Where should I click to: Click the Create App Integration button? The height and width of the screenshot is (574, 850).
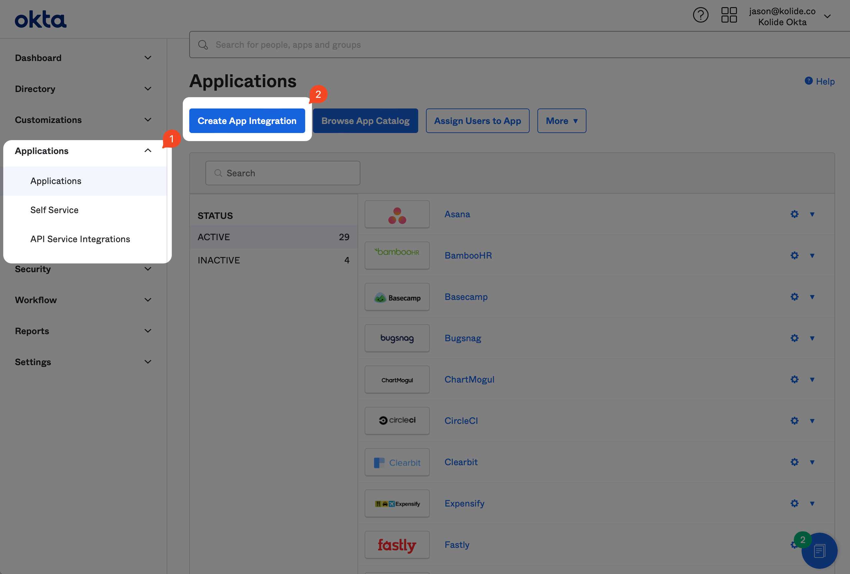(247, 120)
